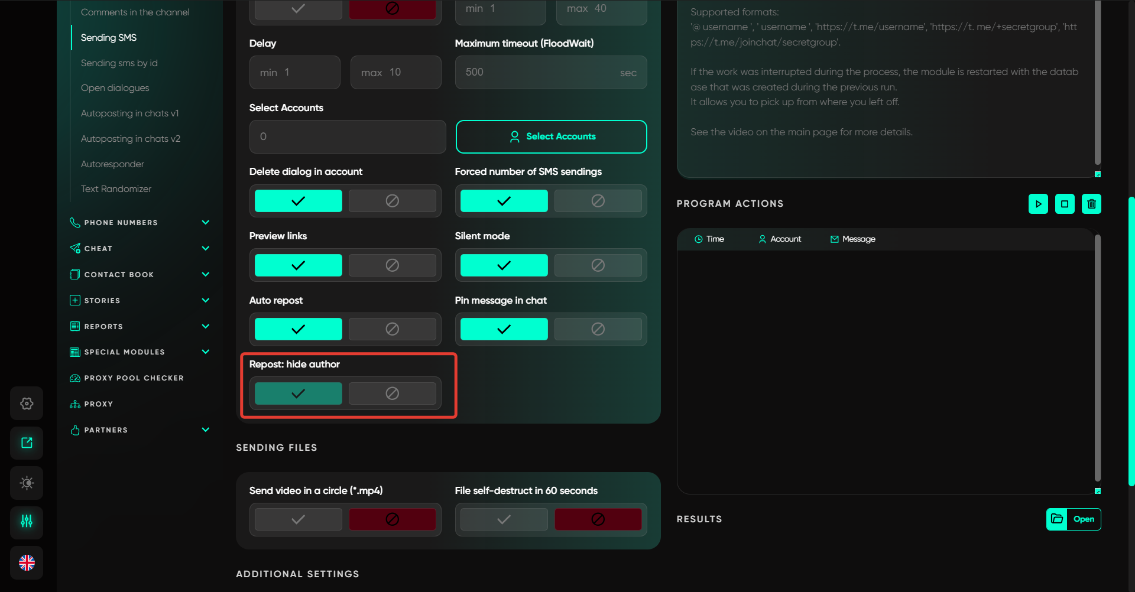Click the external link export icon
The image size is (1135, 592).
27,443
